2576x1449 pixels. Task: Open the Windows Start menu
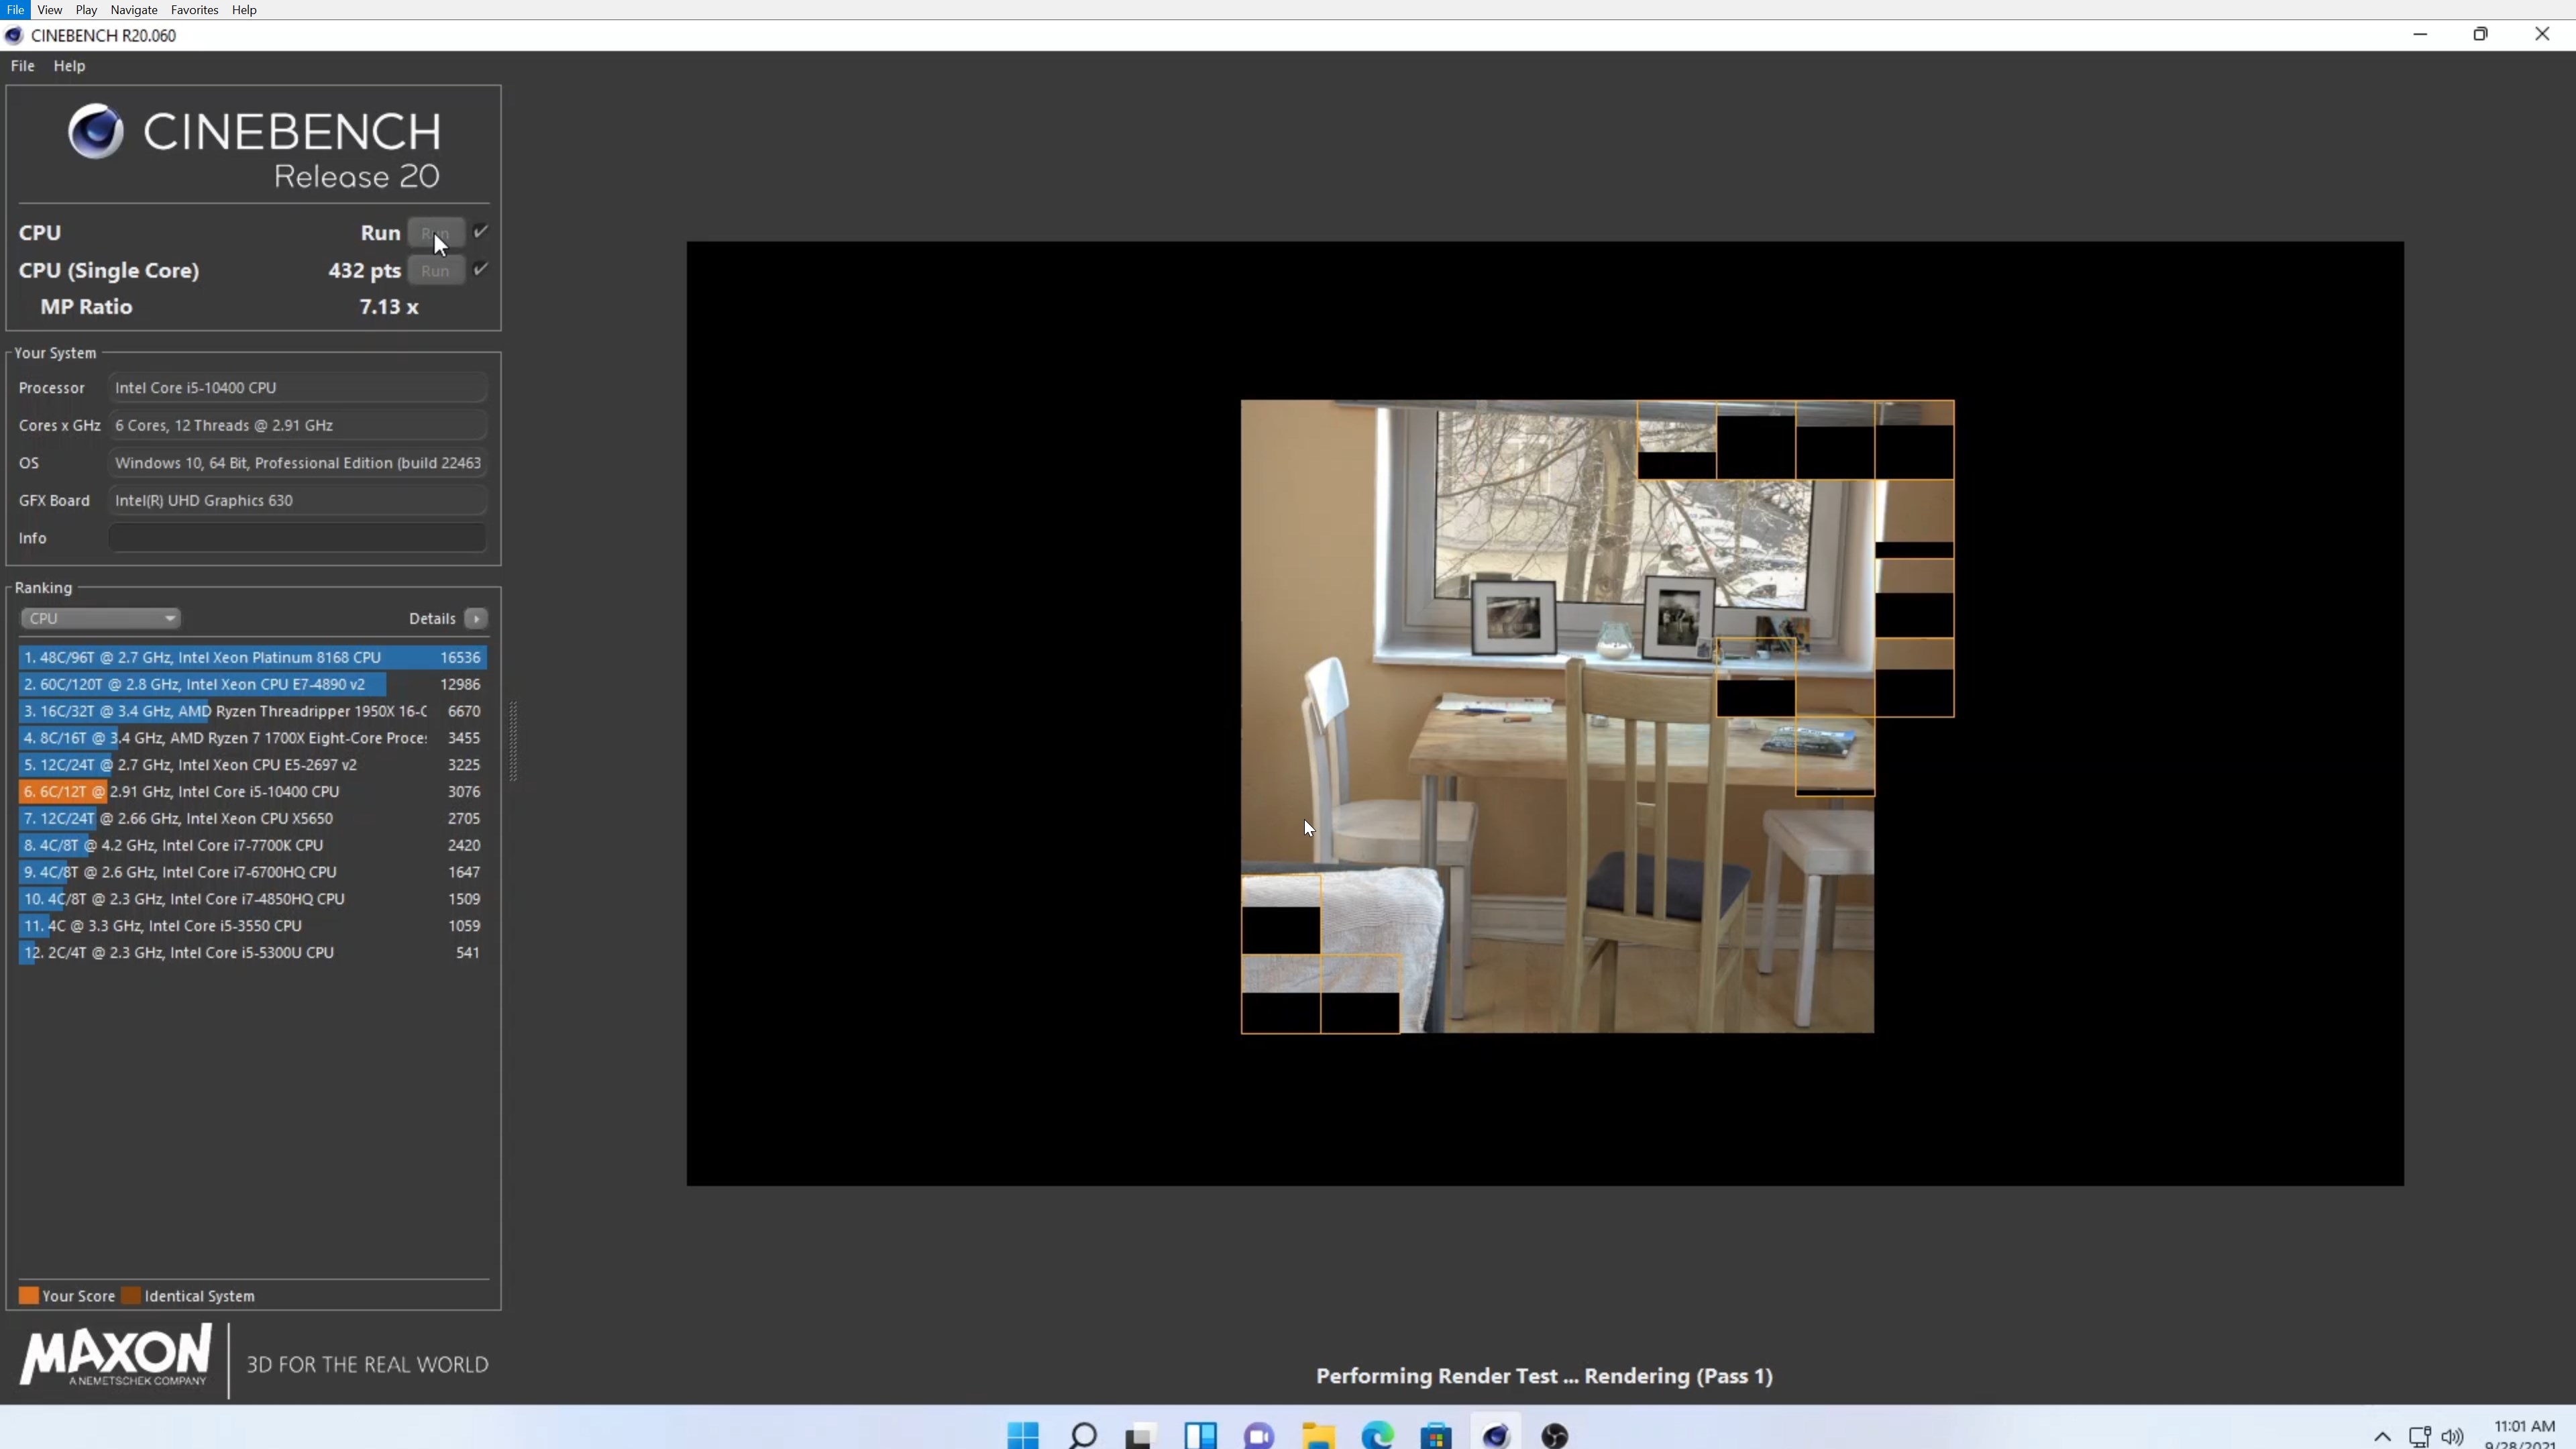(1022, 1436)
